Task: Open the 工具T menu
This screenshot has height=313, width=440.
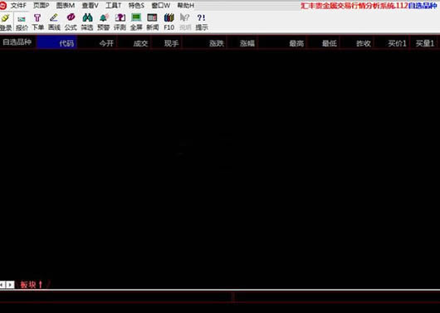Action: (114, 6)
